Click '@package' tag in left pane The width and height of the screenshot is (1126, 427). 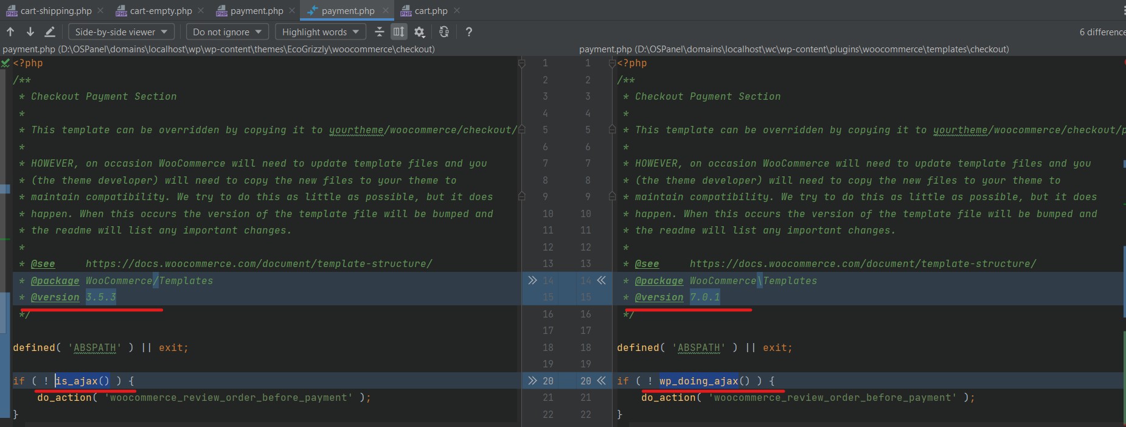point(55,280)
